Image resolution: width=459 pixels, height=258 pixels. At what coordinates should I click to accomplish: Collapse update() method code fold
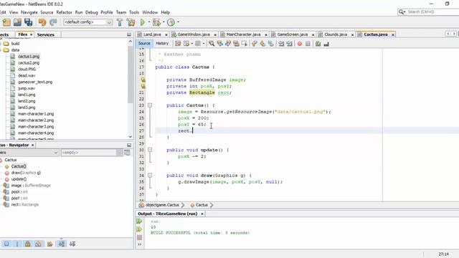click(x=150, y=150)
